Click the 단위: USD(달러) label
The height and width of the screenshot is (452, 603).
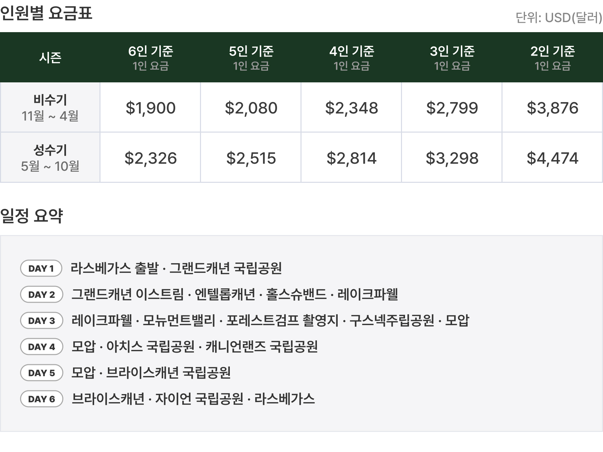(559, 17)
